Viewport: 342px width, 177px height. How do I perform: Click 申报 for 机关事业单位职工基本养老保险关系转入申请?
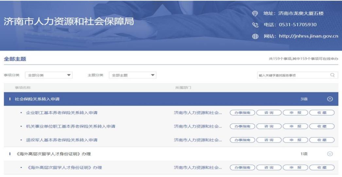[x=295, y=126]
